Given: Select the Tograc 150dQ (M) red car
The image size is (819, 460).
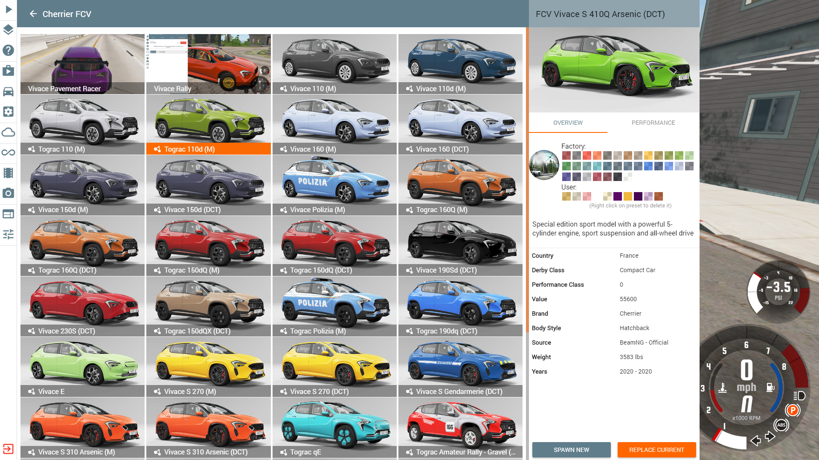Looking at the screenshot, I should (209, 246).
